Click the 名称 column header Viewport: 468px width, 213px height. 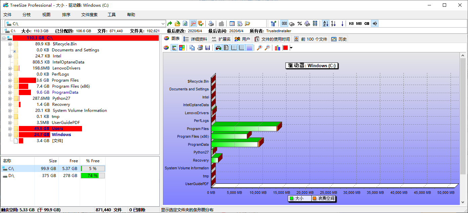click(17, 161)
